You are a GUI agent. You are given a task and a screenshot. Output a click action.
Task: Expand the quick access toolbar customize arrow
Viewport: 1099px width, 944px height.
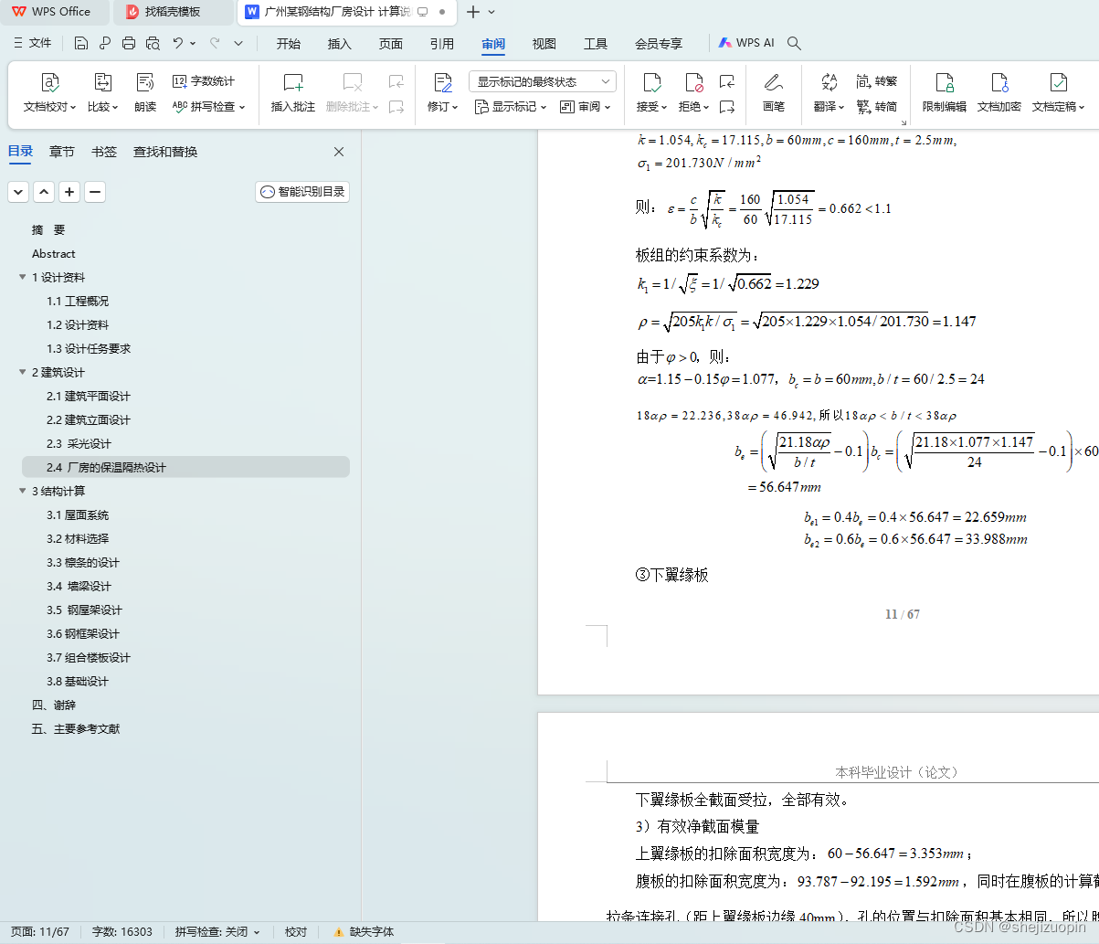(238, 43)
